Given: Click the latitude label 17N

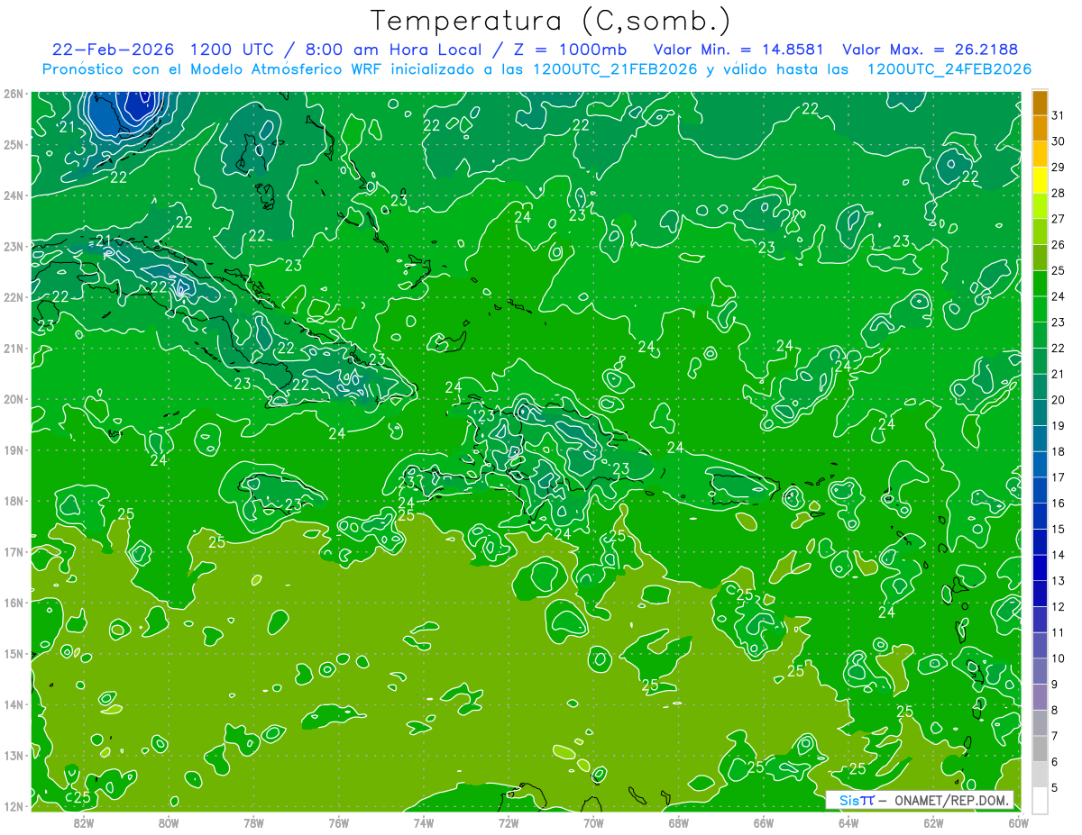Looking at the screenshot, I should 13,551.
